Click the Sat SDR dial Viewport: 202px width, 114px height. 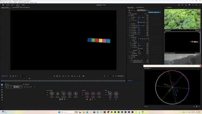pos(87,94)
